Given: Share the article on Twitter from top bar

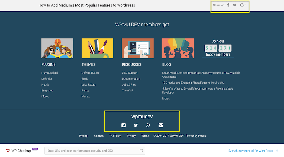Looking at the screenshot, I should [x=235, y=5].
